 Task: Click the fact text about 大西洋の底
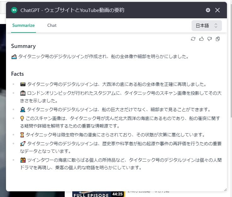(x=116, y=84)
